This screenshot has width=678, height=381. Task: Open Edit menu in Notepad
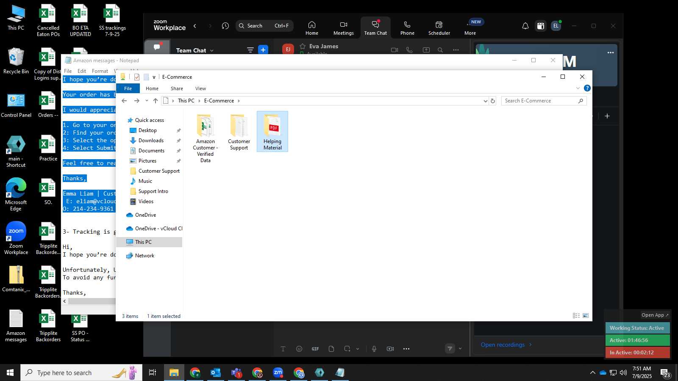coord(82,71)
